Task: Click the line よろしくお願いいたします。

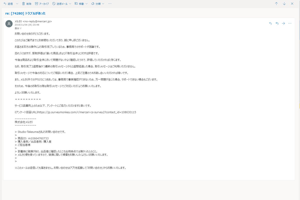Action: pos(28,92)
